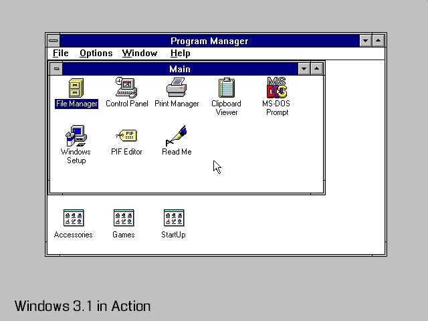The height and width of the screenshot is (321, 428).
Task: Maximize the Program Manager window
Action: pyautogui.click(x=378, y=41)
